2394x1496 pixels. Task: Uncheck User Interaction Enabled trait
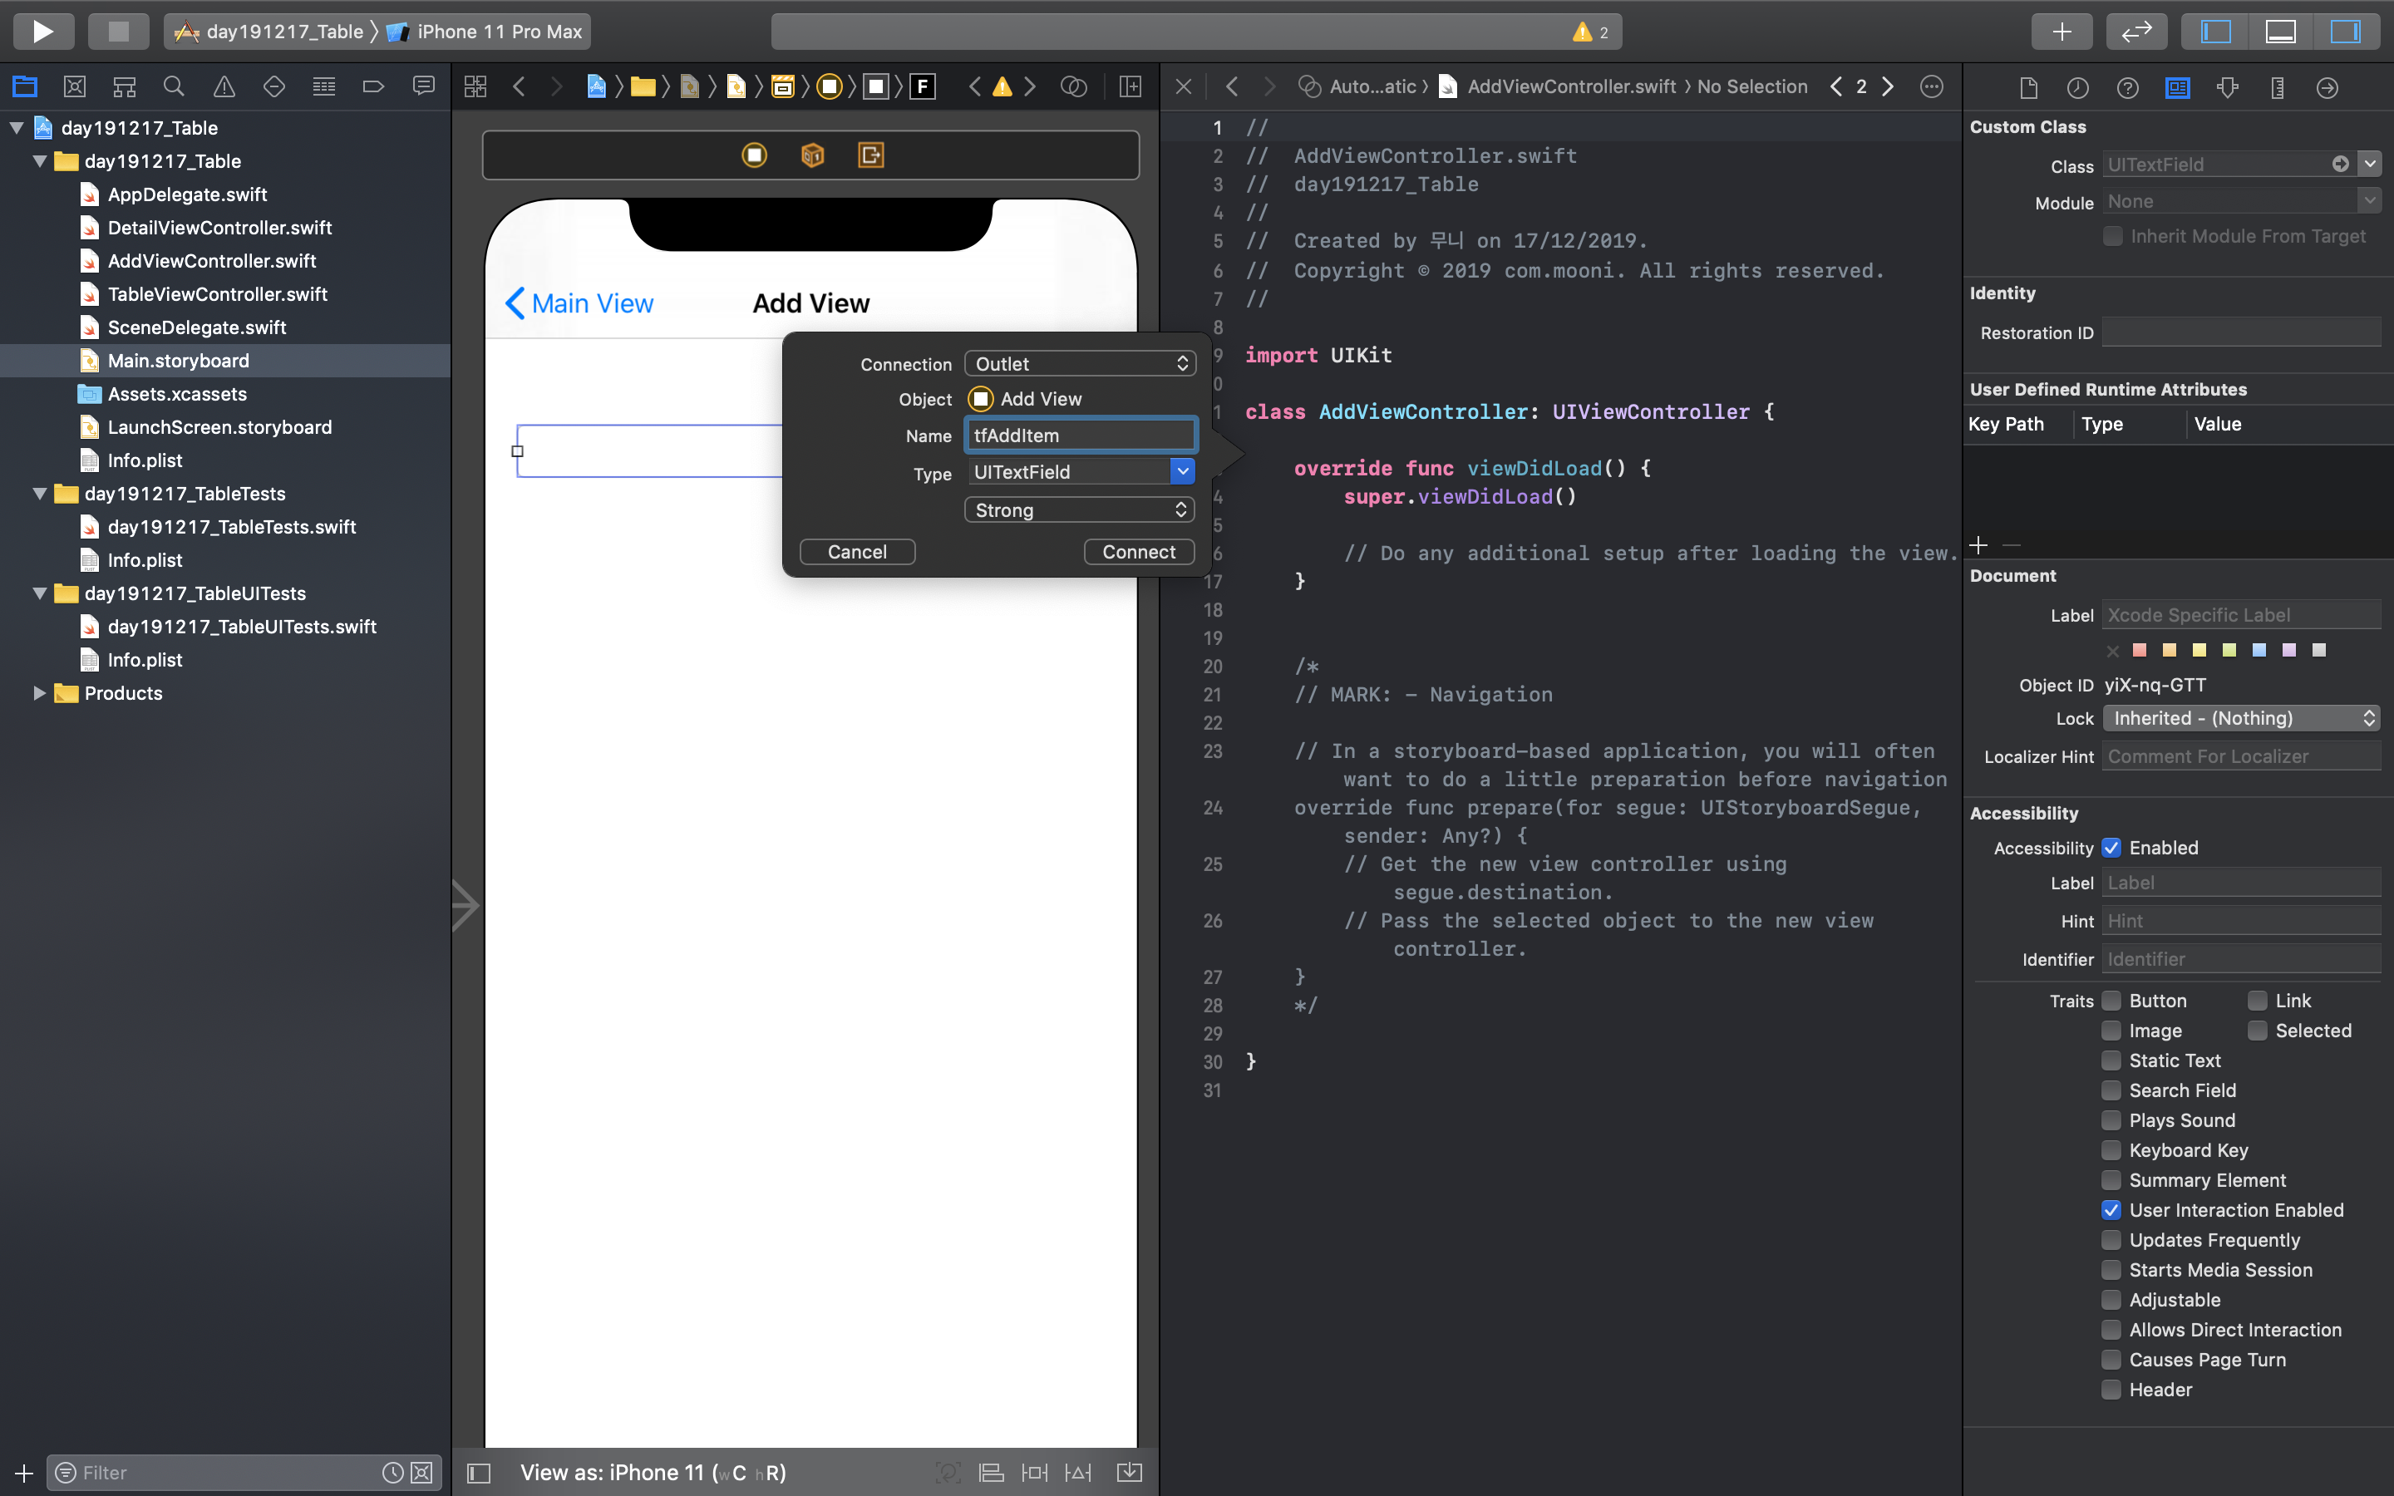click(2112, 1210)
